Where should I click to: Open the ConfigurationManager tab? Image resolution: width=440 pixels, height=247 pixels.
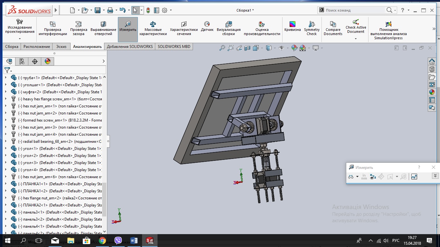coord(22,61)
